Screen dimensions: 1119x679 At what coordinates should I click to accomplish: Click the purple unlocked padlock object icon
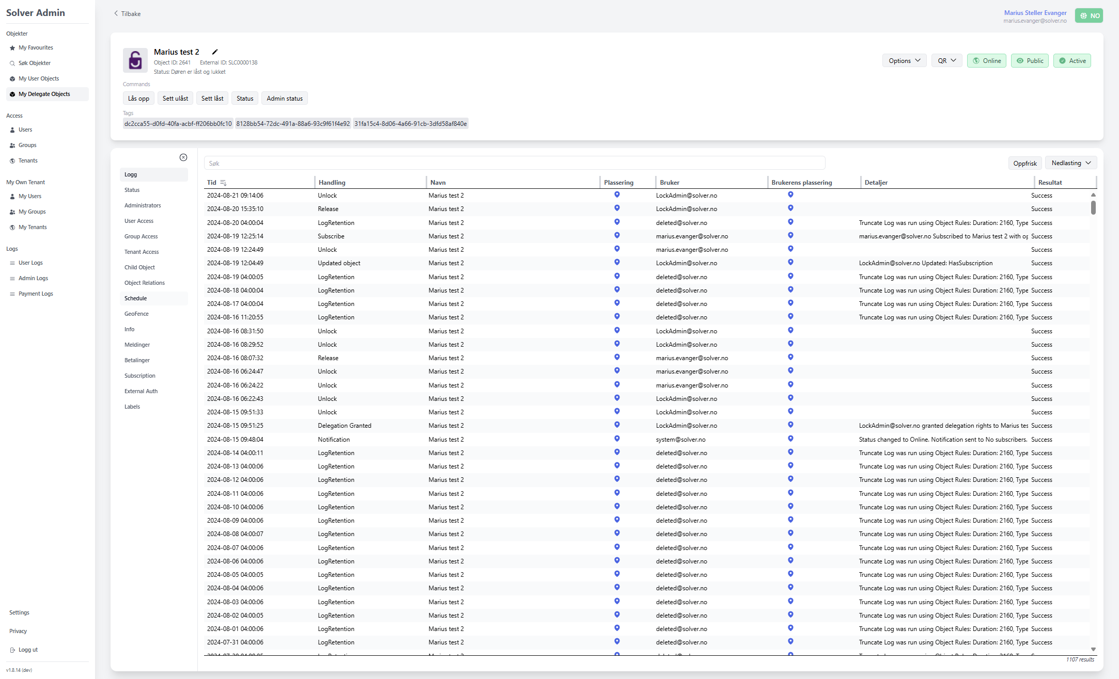135,60
